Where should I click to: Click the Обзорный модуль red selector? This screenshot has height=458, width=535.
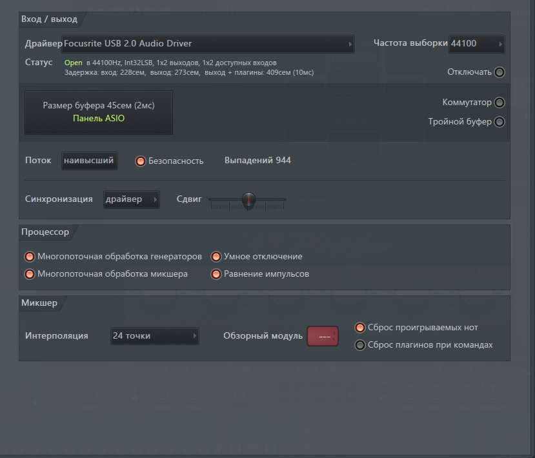point(323,336)
